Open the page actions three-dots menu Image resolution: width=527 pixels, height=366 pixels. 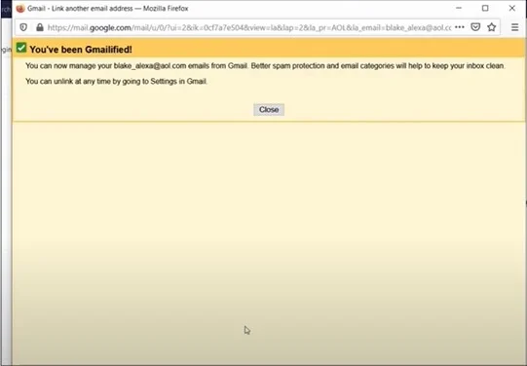click(x=460, y=27)
